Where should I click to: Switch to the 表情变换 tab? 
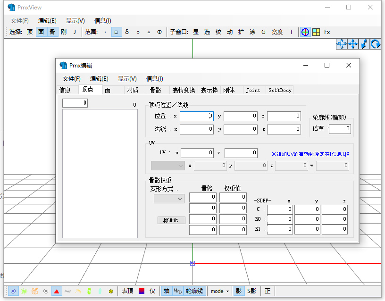pos(184,91)
